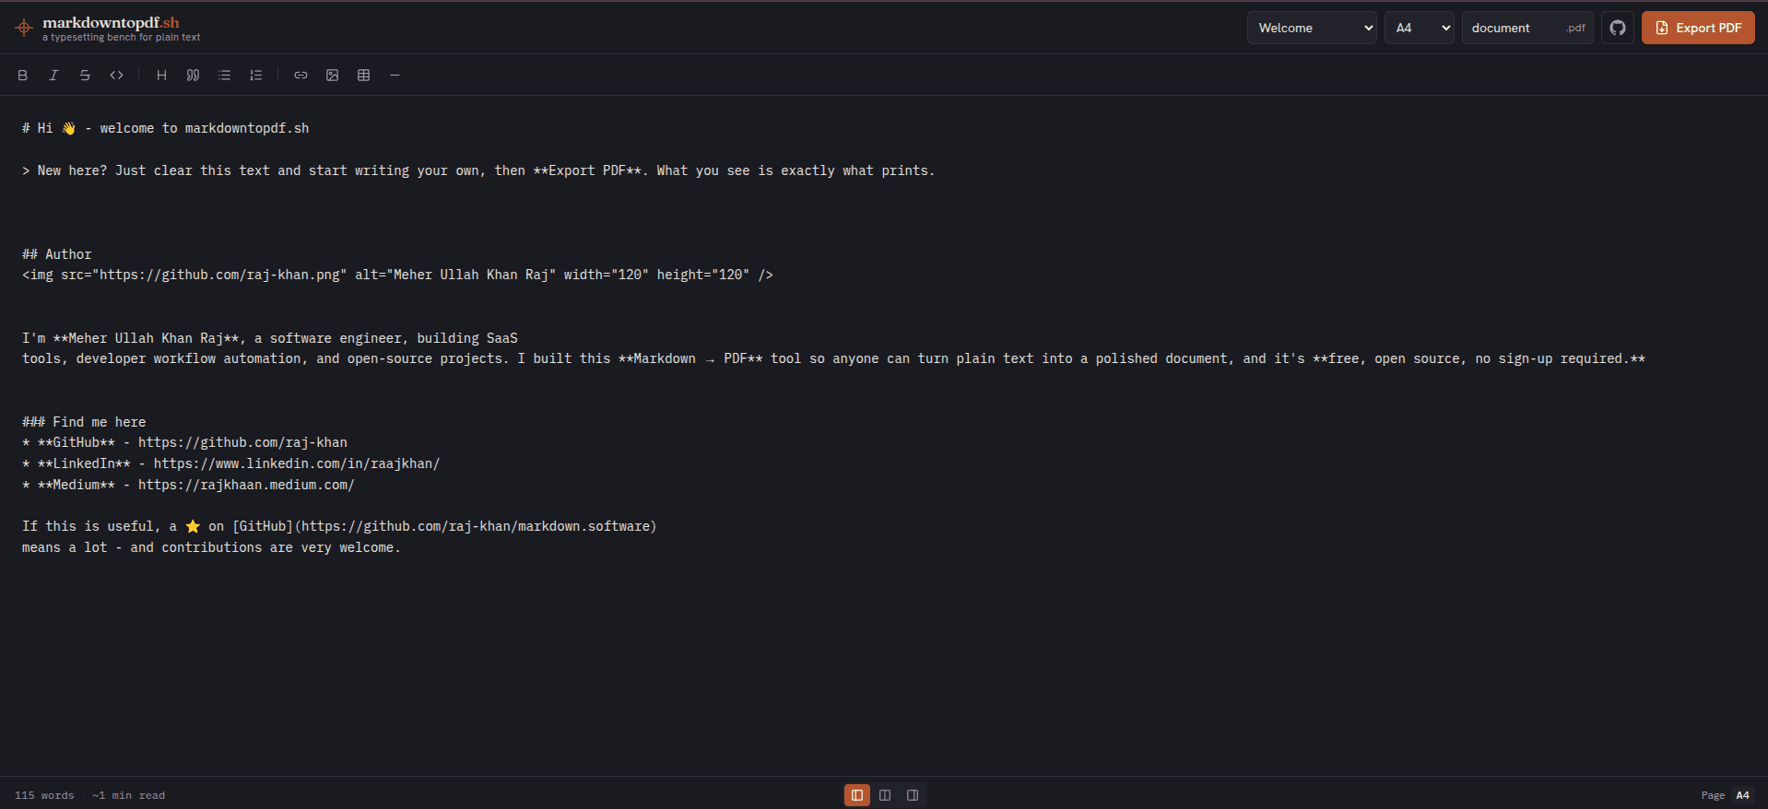Toggle bold formatting
1768x809 pixels.
point(23,76)
